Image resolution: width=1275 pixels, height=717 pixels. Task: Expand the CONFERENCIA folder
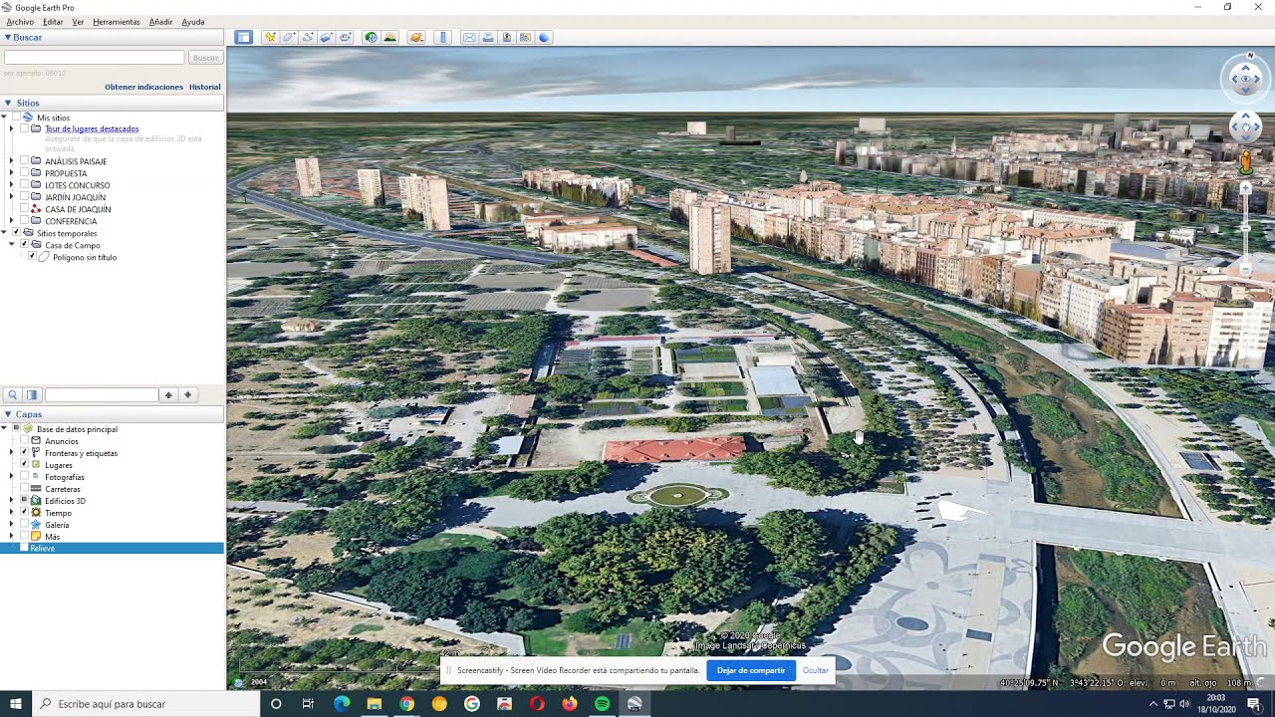point(12,221)
